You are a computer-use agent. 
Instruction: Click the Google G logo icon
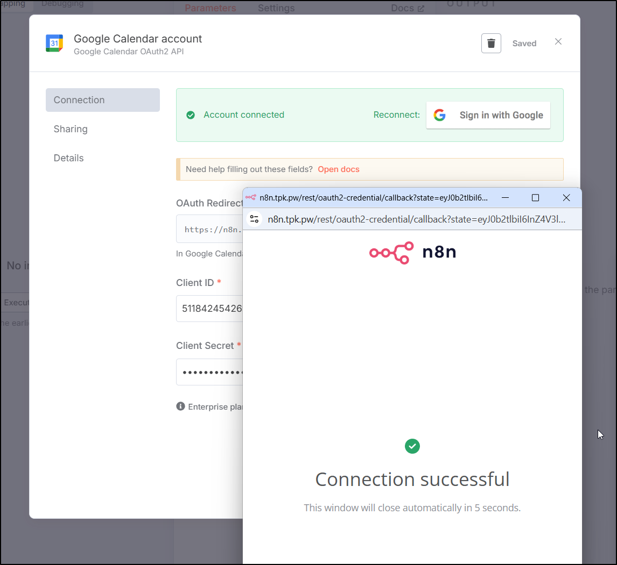[439, 115]
